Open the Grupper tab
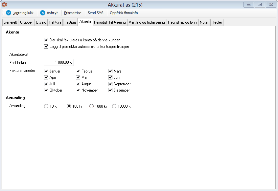 click(x=26, y=22)
